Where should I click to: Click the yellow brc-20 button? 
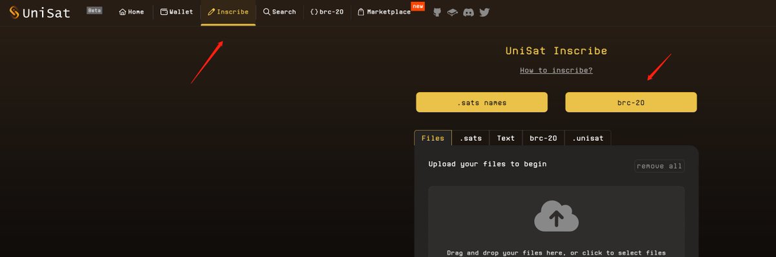(x=631, y=102)
